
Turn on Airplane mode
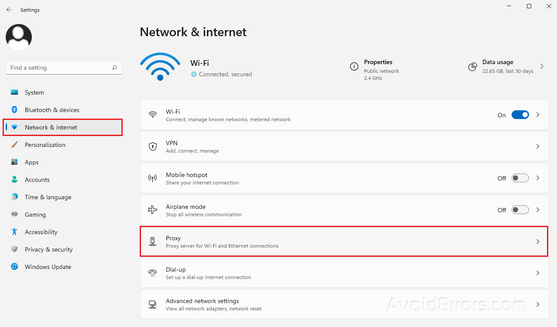pos(520,210)
